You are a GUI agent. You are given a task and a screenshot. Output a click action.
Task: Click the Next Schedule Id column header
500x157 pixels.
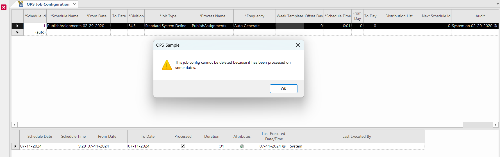[x=436, y=16]
